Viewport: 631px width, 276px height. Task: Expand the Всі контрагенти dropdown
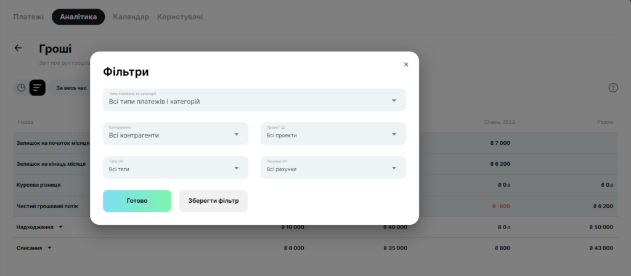(x=176, y=134)
